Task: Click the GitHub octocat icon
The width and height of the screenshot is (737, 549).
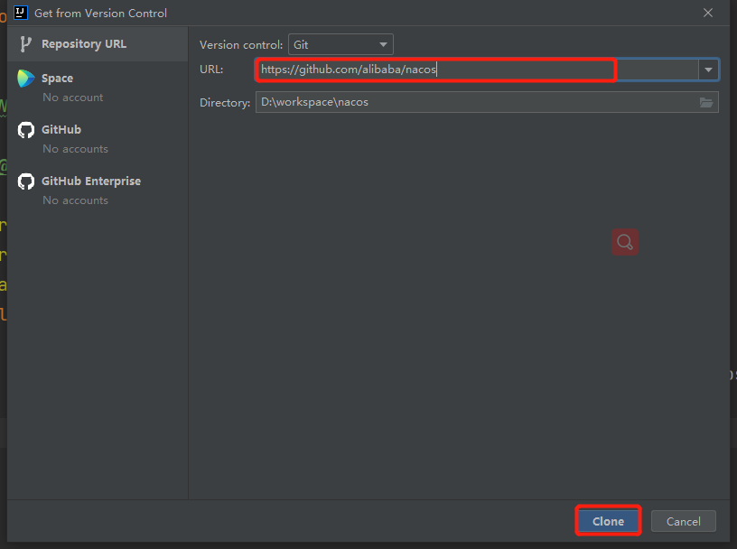Action: click(x=26, y=130)
